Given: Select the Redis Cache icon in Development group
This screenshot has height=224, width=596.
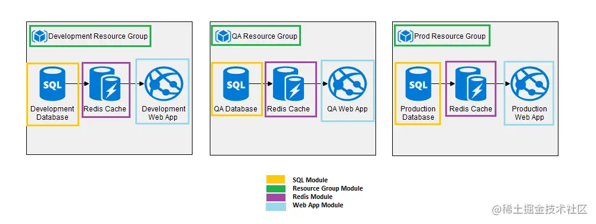Looking at the screenshot, I should click(x=104, y=83).
